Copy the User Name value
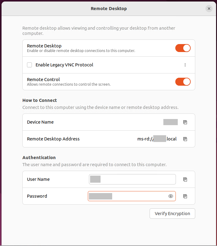This screenshot has width=217, height=246. coord(185,179)
